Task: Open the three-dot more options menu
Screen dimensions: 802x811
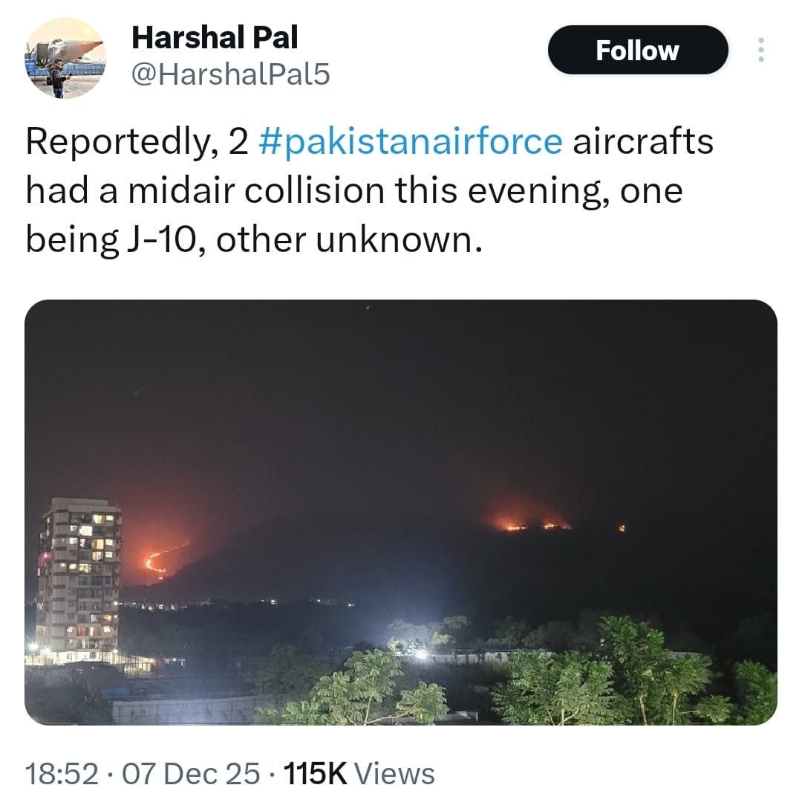Action: click(760, 50)
